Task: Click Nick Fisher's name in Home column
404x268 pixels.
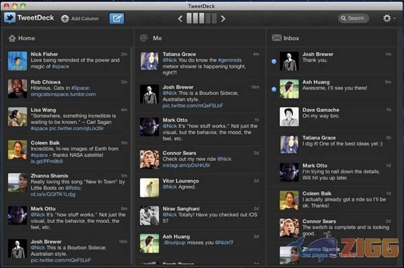Action: (44, 54)
